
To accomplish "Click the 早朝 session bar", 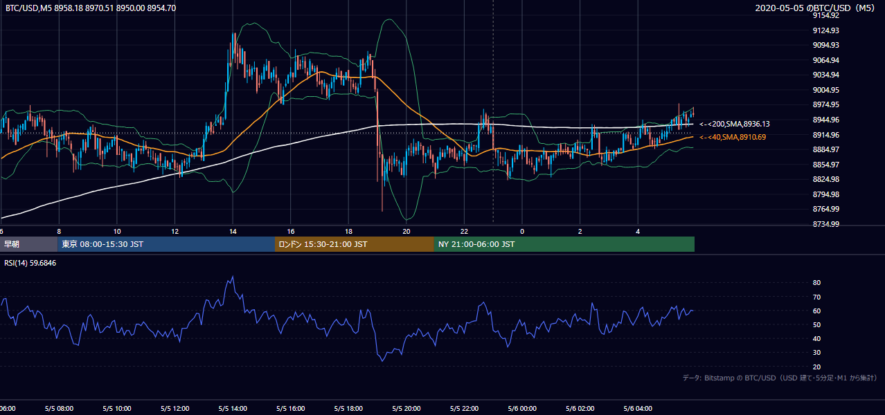I will [28, 244].
